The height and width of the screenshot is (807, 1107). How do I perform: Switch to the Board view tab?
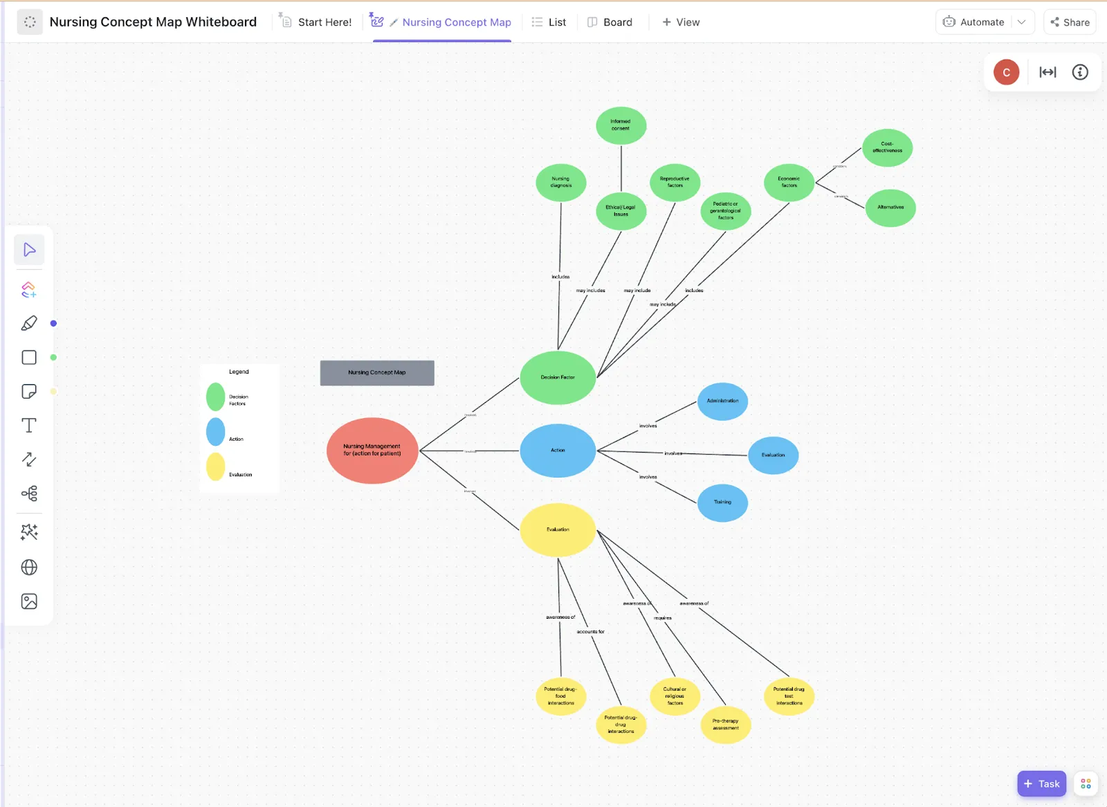click(x=610, y=22)
